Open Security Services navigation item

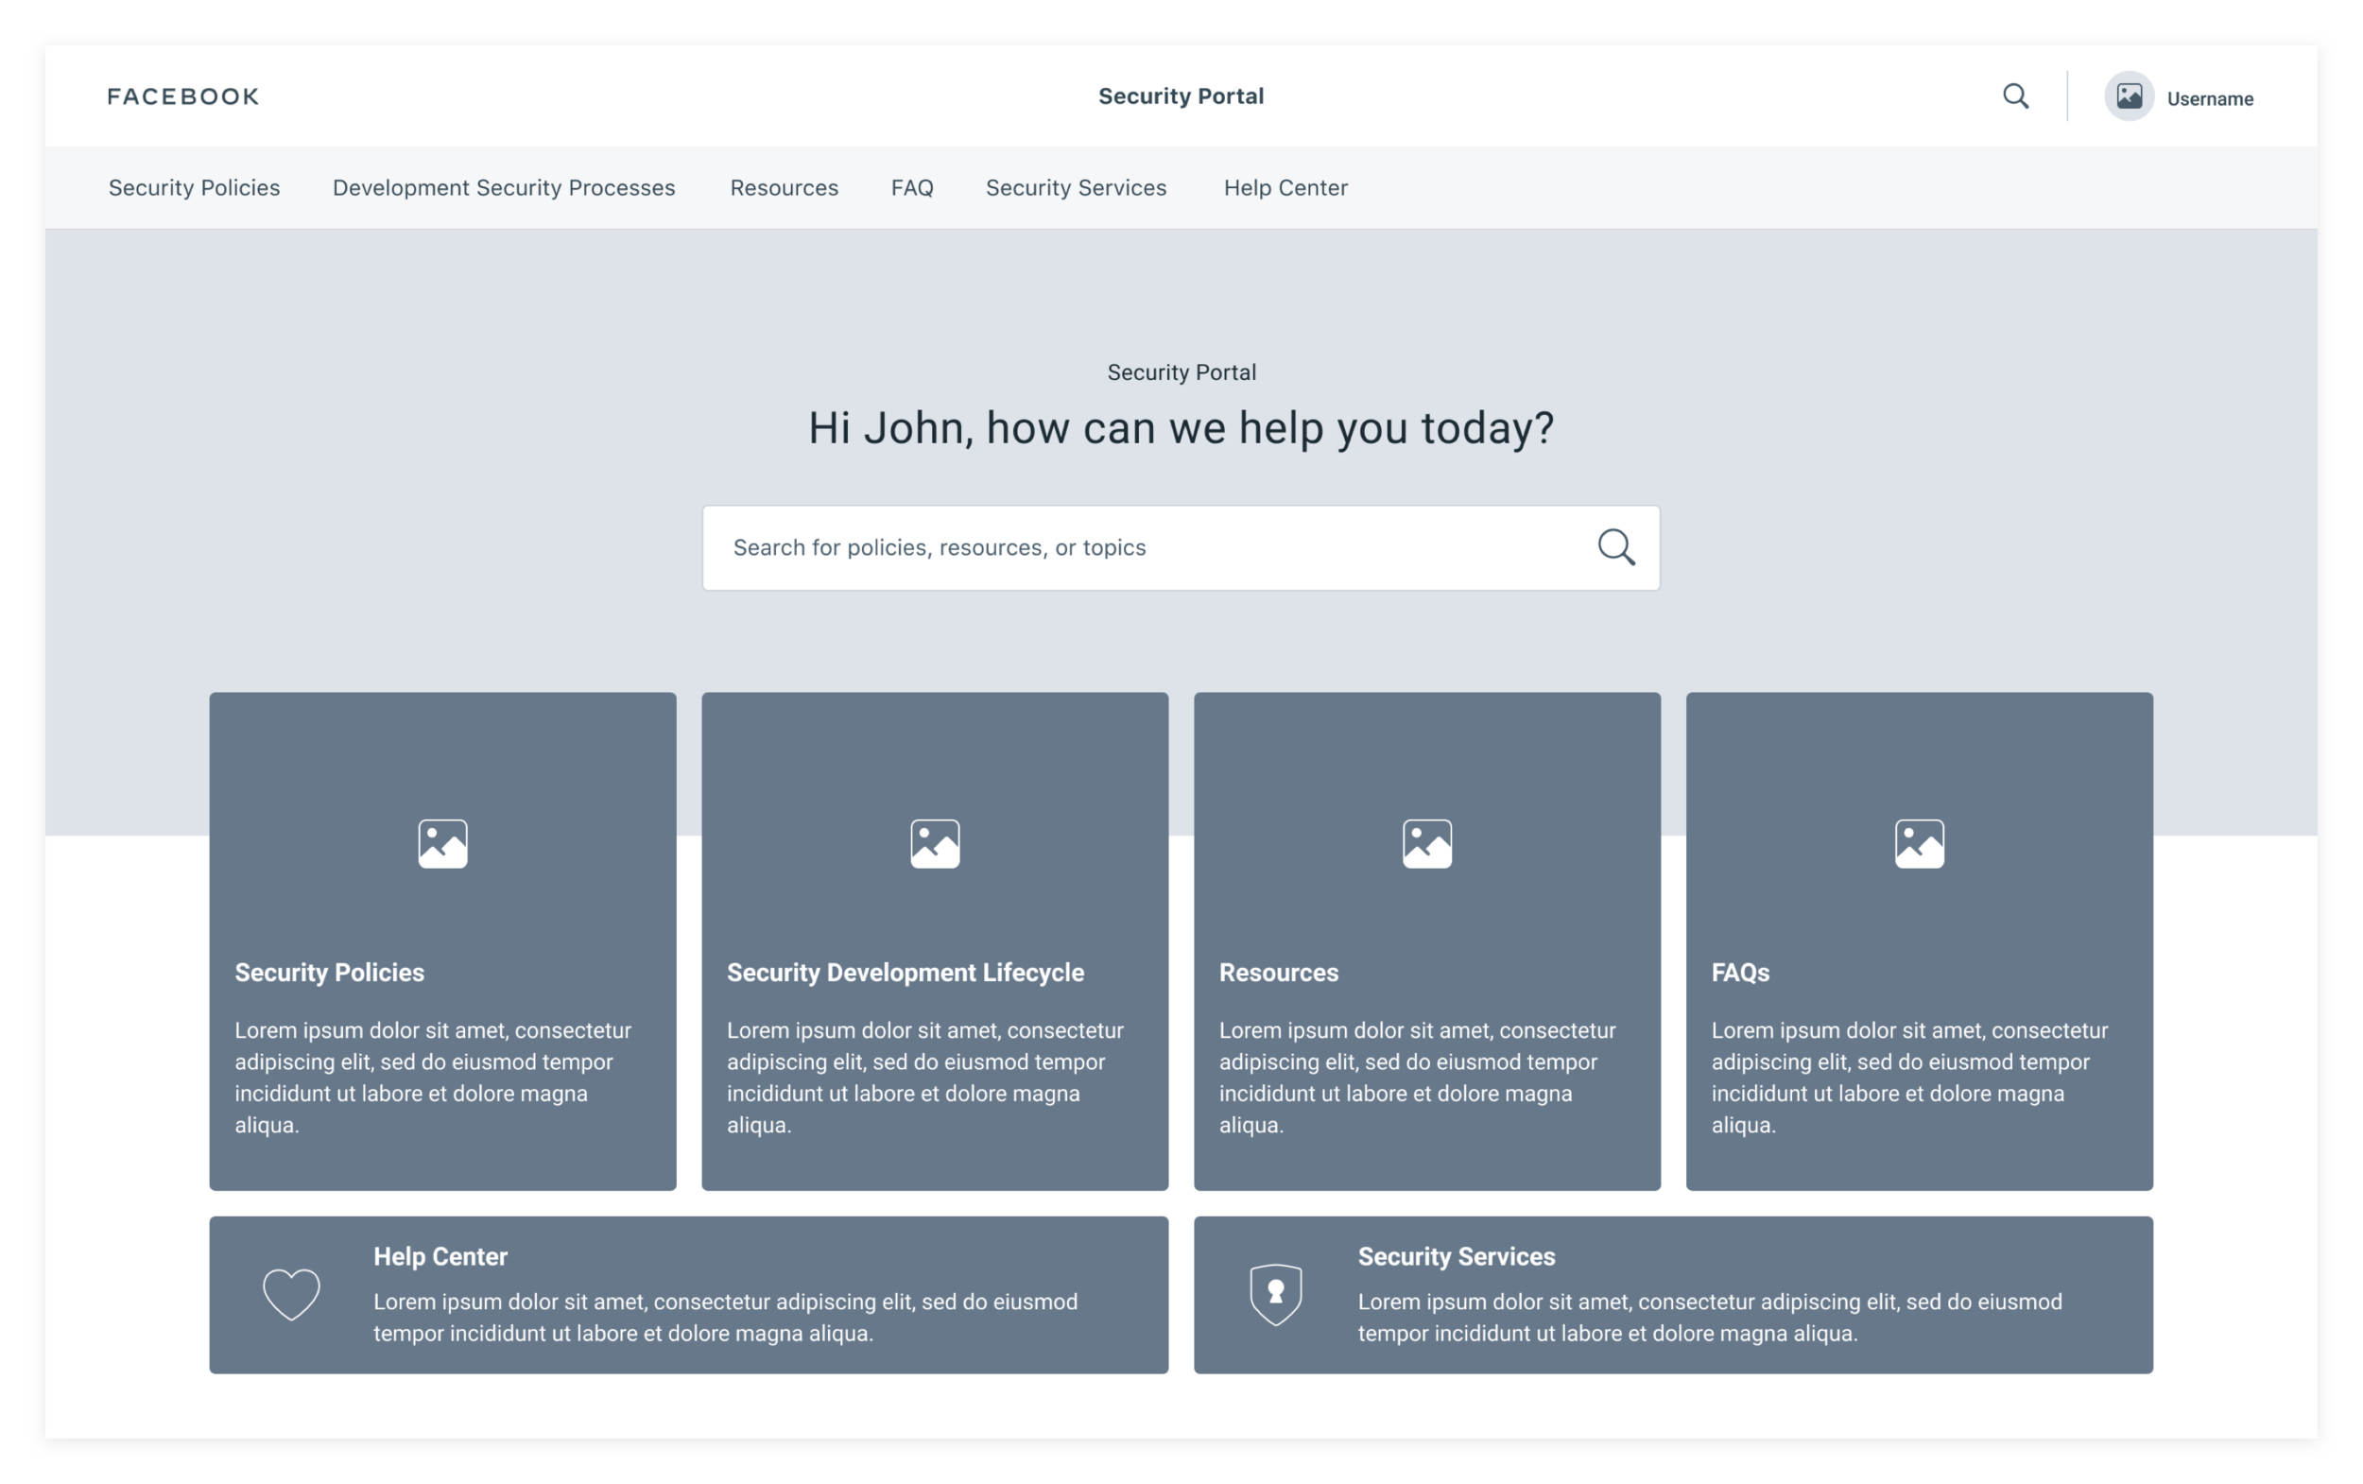pos(1076,187)
